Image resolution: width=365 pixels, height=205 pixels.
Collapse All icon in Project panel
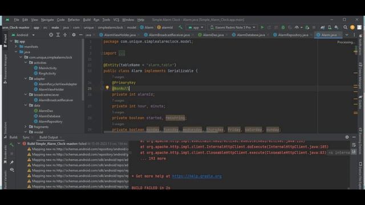point(65,35)
